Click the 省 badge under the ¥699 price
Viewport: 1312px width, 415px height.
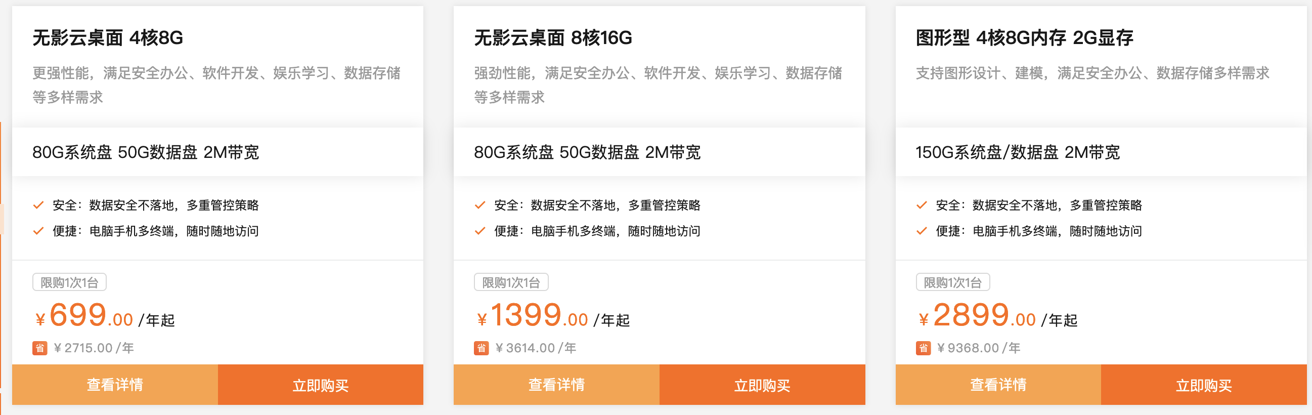pos(40,348)
